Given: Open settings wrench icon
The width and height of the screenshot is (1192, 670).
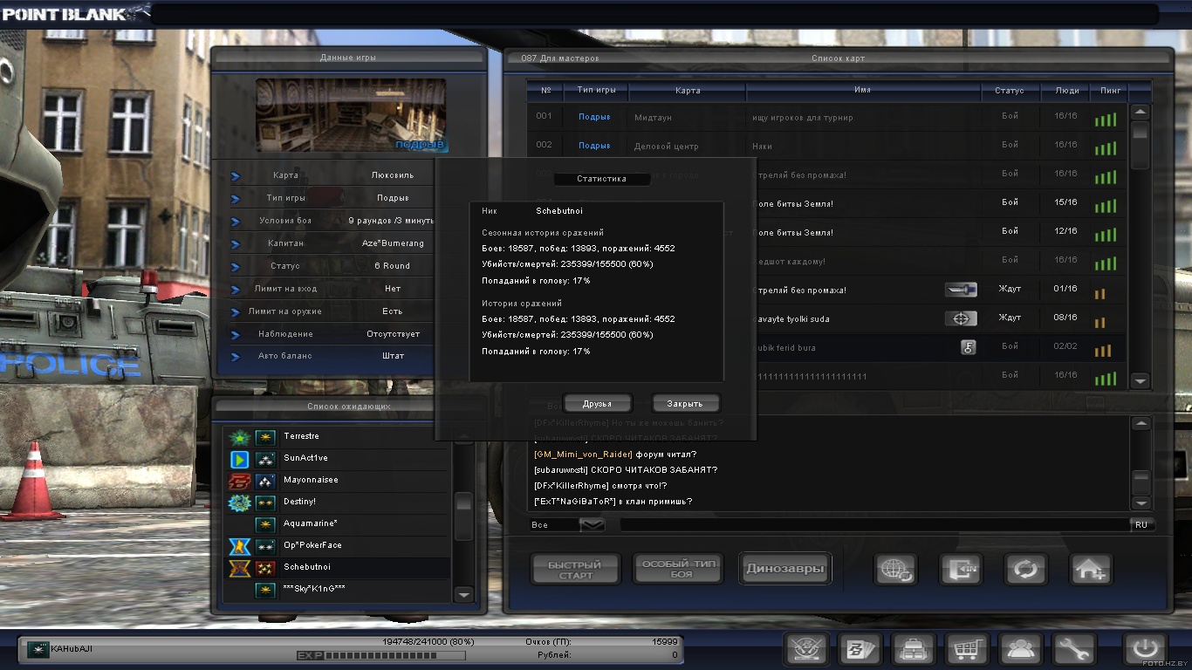Looking at the screenshot, I should [1073, 650].
